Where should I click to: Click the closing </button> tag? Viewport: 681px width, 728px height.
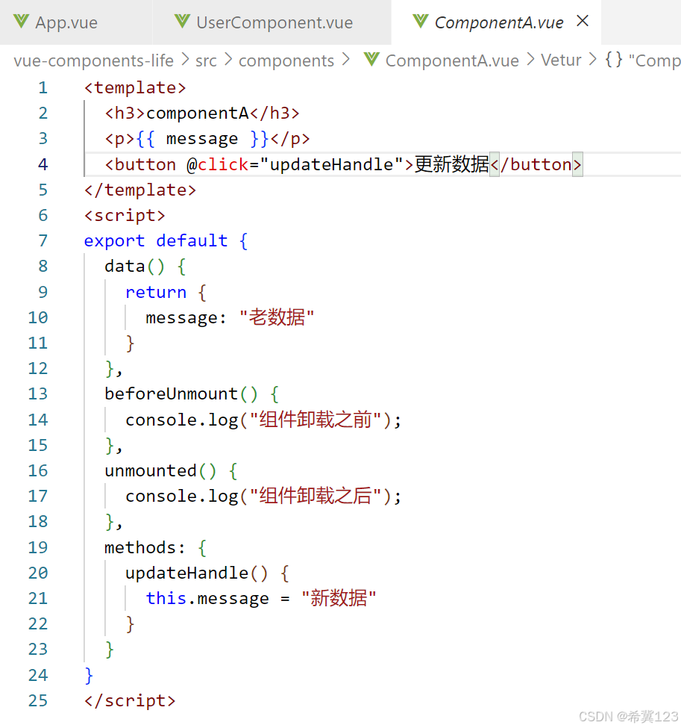(536, 164)
